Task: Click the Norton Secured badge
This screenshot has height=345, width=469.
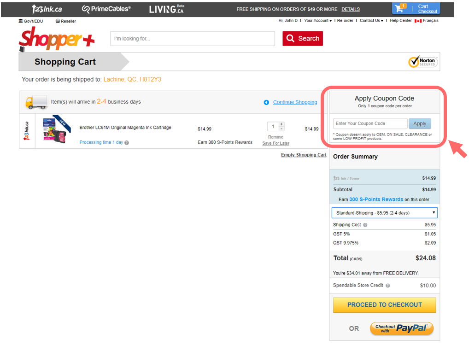Action: (x=423, y=62)
